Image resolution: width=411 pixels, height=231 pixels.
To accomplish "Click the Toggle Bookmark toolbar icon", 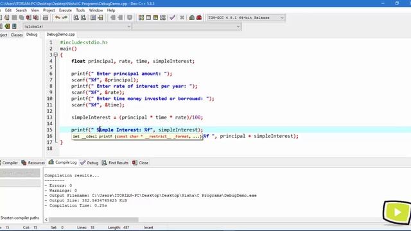I will (130, 17).
